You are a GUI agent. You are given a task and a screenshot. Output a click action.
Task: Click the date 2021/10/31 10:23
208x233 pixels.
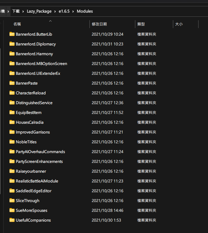[107, 44]
